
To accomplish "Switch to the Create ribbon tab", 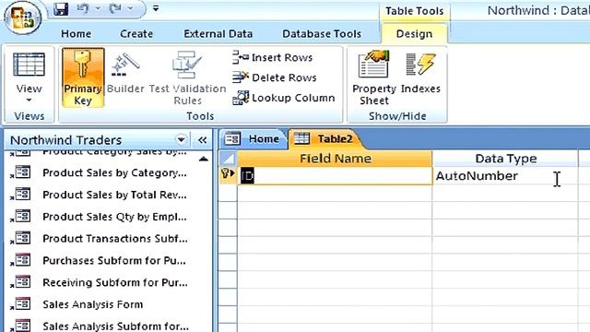I will click(136, 34).
